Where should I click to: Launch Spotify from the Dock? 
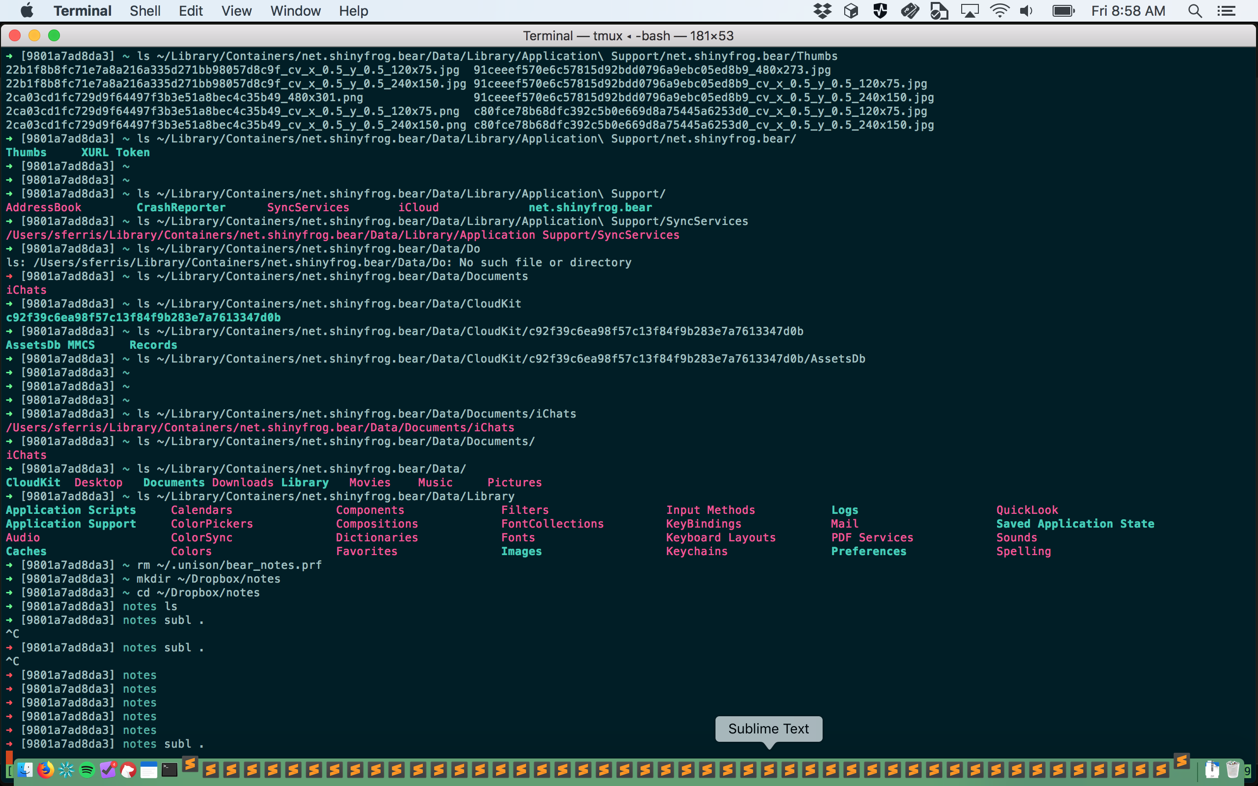click(87, 769)
